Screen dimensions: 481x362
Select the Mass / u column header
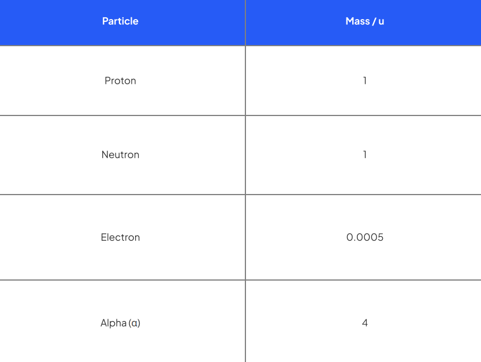tap(364, 21)
